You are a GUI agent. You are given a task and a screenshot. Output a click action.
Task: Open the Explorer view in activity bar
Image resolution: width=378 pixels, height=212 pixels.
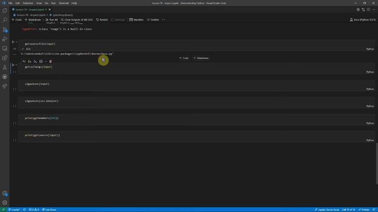pos(5,11)
